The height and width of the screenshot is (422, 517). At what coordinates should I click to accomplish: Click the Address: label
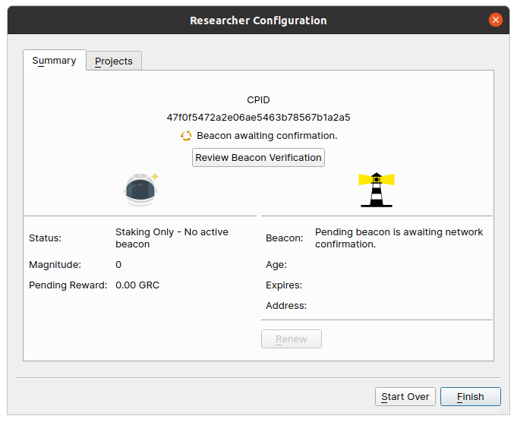coord(286,306)
